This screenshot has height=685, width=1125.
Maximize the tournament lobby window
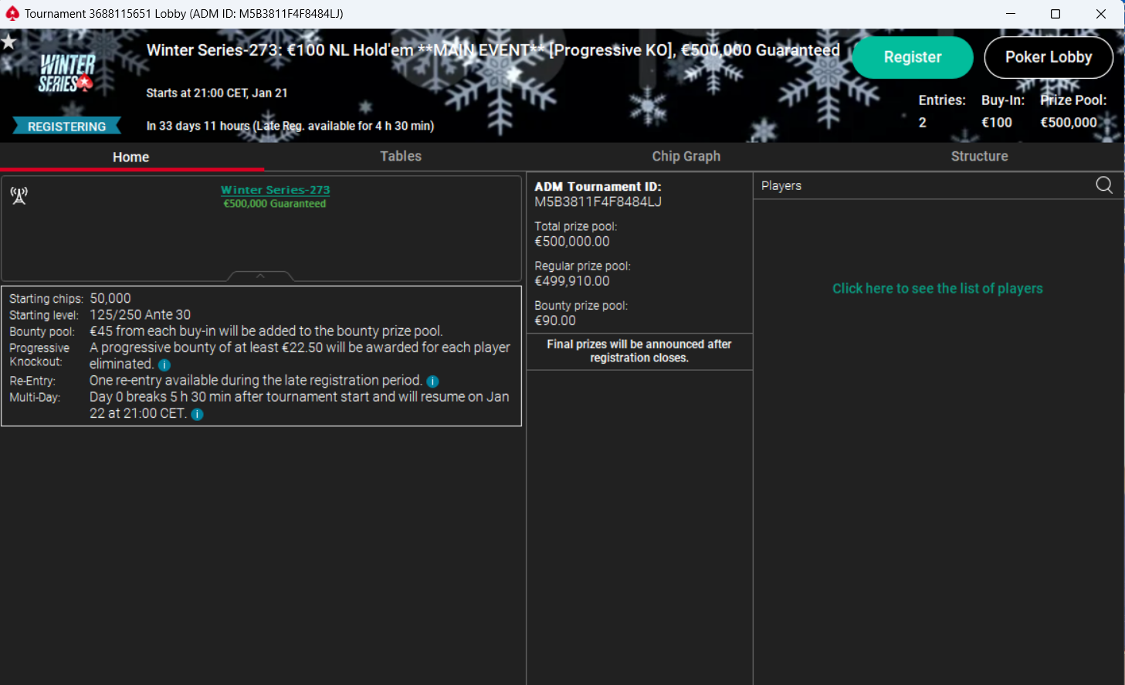point(1056,14)
